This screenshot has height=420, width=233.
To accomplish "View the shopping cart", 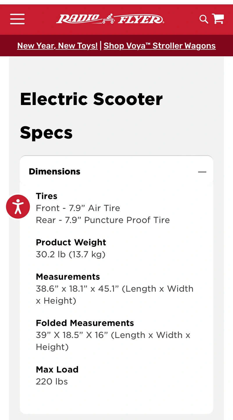I will click(x=218, y=19).
